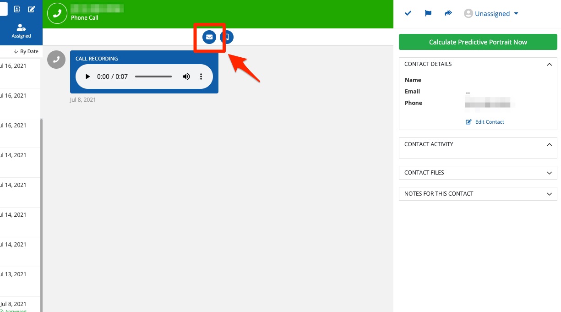The height and width of the screenshot is (312, 561).
Task: Click the mobile SMS reply icon
Action: point(226,37)
